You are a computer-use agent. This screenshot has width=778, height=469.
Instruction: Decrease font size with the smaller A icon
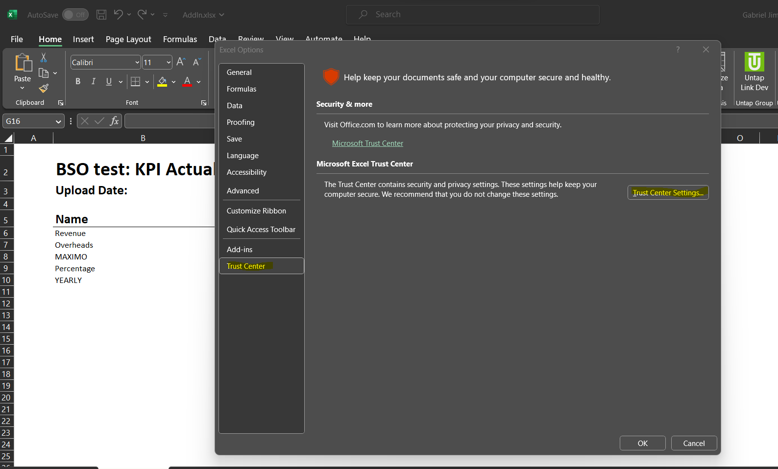click(x=196, y=62)
